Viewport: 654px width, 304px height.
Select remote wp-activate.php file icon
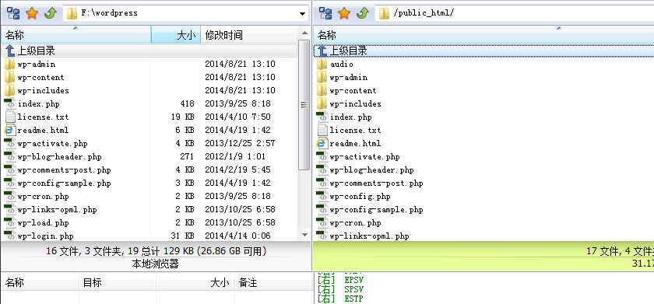(322, 157)
